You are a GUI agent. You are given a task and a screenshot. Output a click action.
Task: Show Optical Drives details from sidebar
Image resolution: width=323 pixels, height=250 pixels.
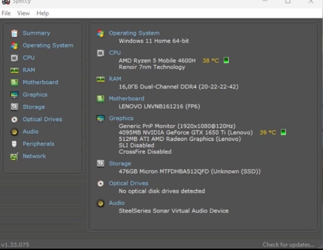coord(42,119)
